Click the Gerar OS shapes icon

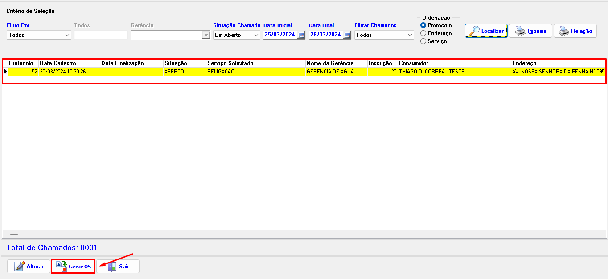[62, 267]
